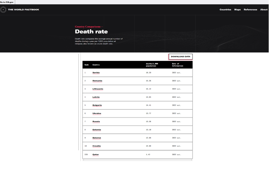The width and height of the screenshot is (269, 185).
Task: Click 'The World Factbook' title text
Action: (x=24, y=9)
